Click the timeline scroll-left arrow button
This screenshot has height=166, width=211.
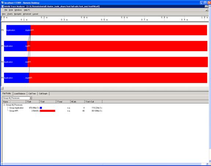(2, 88)
